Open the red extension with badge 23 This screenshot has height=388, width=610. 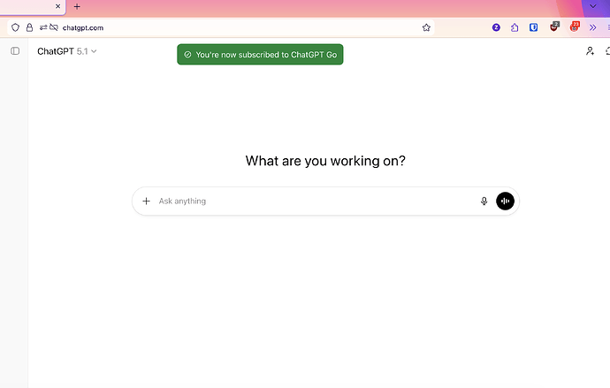(x=575, y=27)
